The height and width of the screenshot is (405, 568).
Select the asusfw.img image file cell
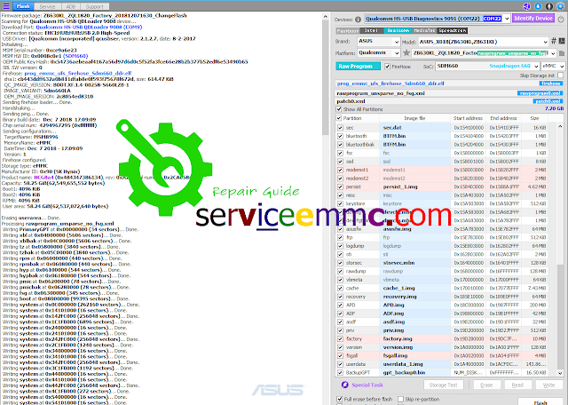click(x=414, y=229)
